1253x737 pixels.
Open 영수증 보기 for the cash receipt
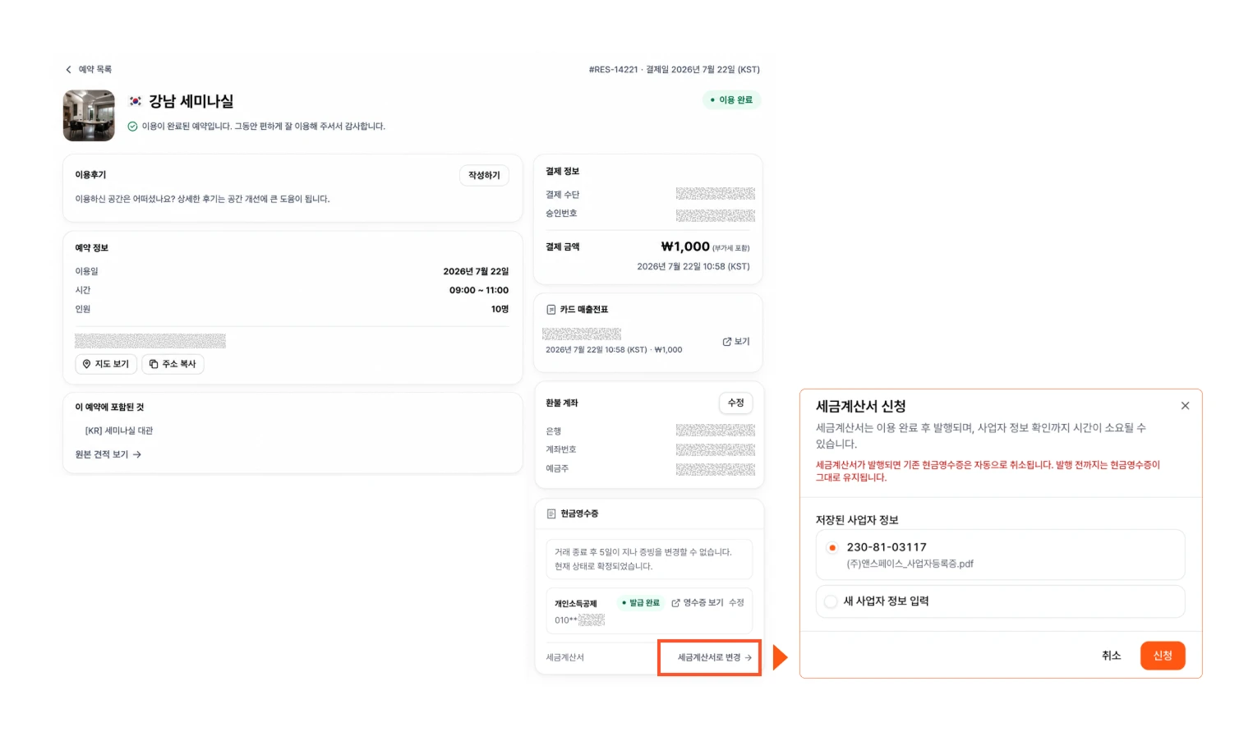(698, 603)
